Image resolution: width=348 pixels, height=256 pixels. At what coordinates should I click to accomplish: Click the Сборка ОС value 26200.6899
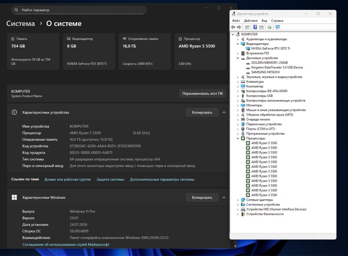coord(79,231)
